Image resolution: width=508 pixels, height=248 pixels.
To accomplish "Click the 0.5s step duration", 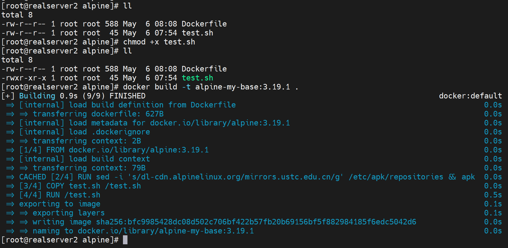I will [493, 195].
